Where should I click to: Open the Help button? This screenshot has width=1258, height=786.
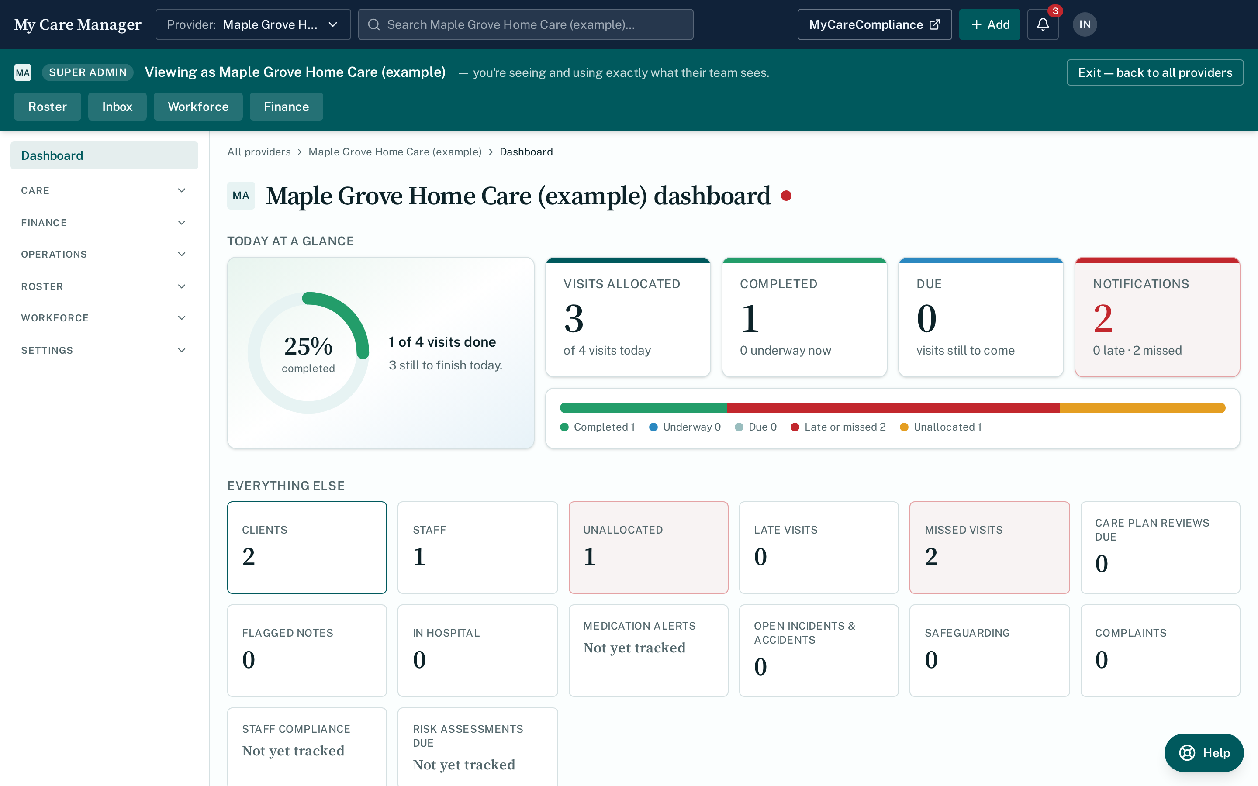(1204, 753)
